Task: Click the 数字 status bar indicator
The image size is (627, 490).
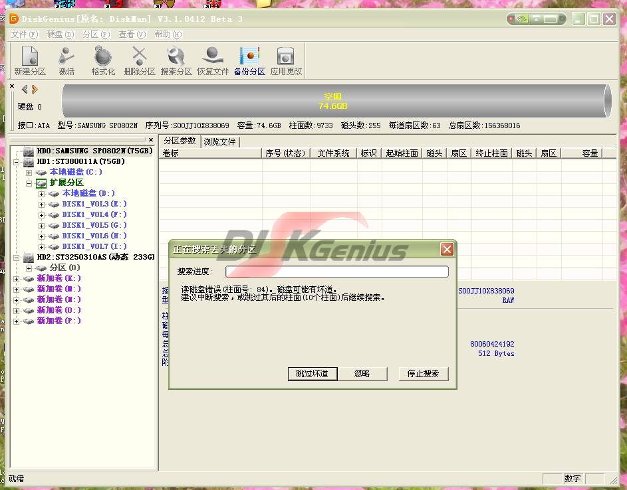Action: (x=572, y=479)
